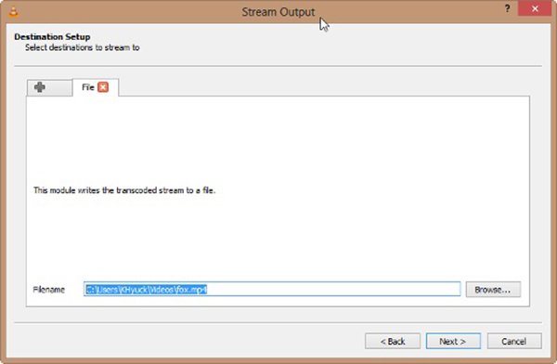The height and width of the screenshot is (364, 557).
Task: Click 'This module writes the transcoded stream' text
Action: 124,190
